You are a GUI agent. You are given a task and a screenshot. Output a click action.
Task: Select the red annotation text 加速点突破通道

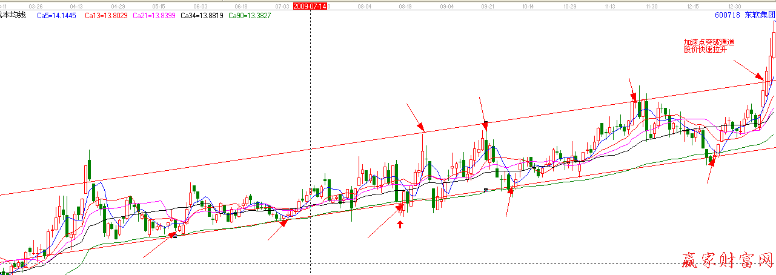709,42
